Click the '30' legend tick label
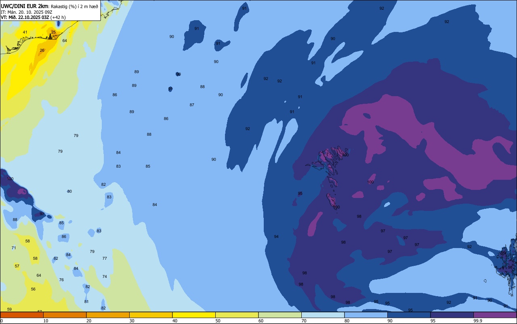Viewport: 517px width, 324px height. click(132, 321)
